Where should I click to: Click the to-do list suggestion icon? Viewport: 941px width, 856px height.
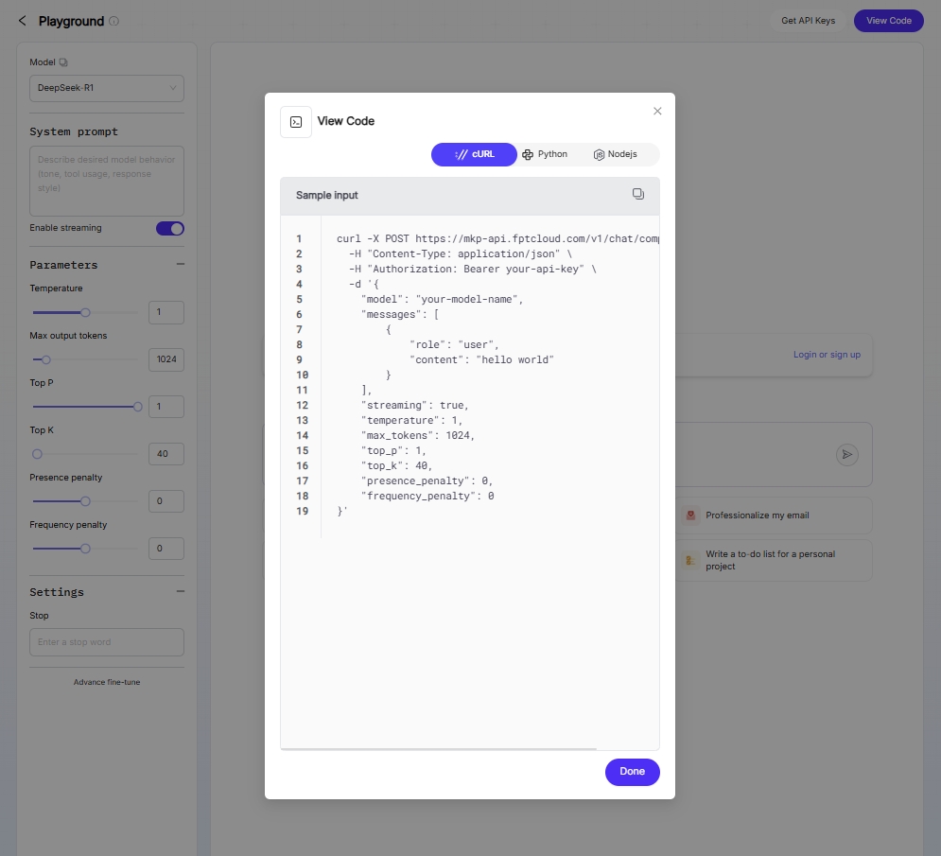tap(691, 560)
